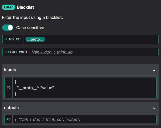
Task: Click the description 'Filter the input using a blacklist.'
Action: click(x=33, y=18)
